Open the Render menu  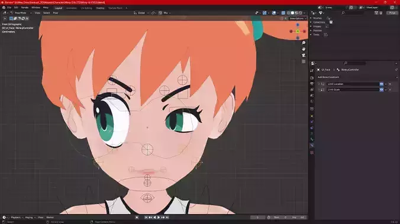(x=25, y=8)
